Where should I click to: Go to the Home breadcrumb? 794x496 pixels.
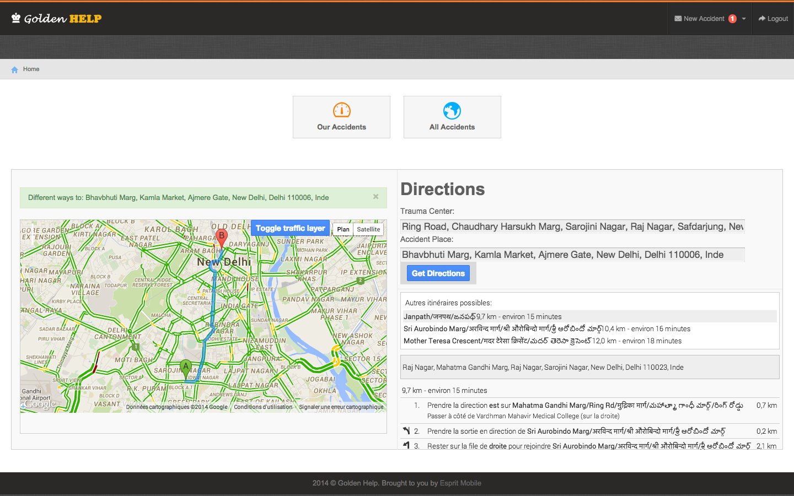click(31, 69)
